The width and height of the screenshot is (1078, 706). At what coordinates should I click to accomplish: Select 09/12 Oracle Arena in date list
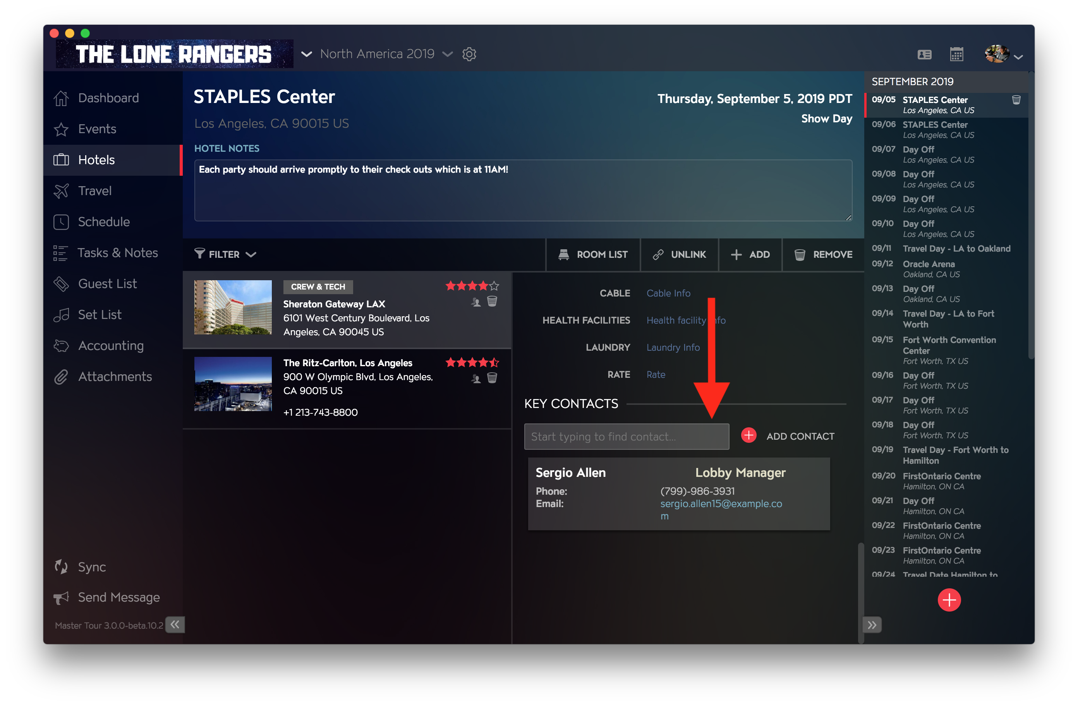click(946, 269)
